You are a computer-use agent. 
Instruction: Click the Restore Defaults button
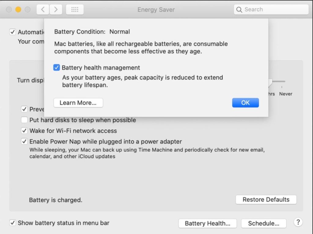point(266,199)
